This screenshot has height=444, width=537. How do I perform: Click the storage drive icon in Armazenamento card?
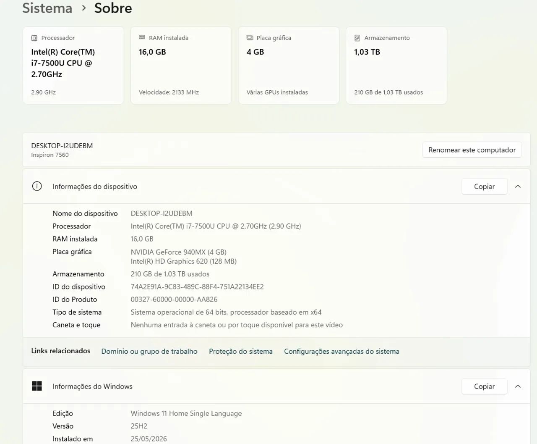[357, 38]
